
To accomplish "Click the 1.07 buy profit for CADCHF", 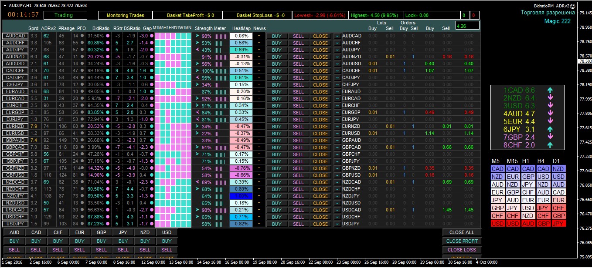I will coord(429,70).
